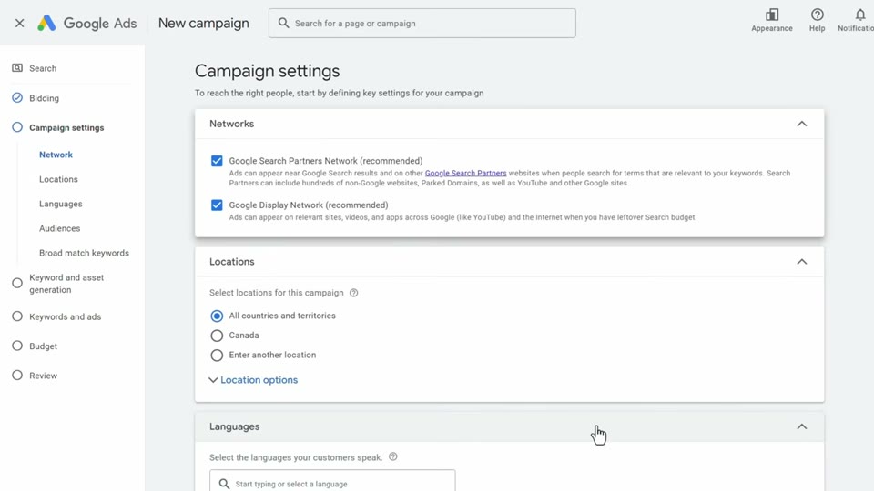
Task: Click the Bidding completed checkmark icon
Action: (x=17, y=98)
